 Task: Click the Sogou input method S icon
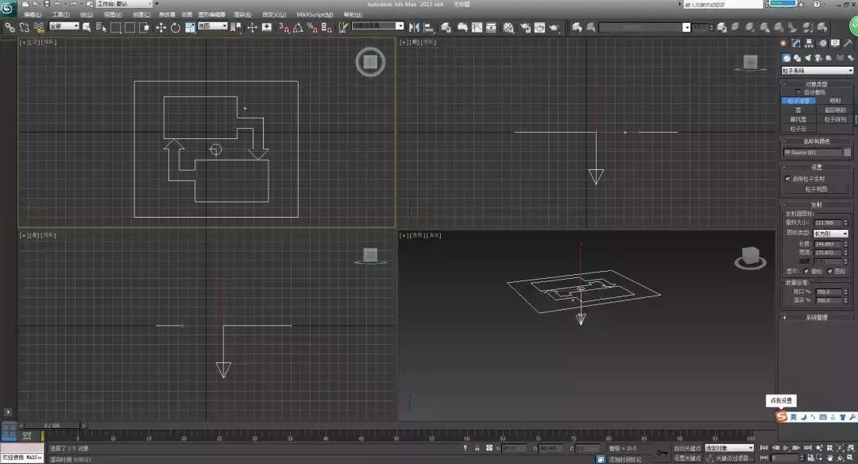(781, 417)
